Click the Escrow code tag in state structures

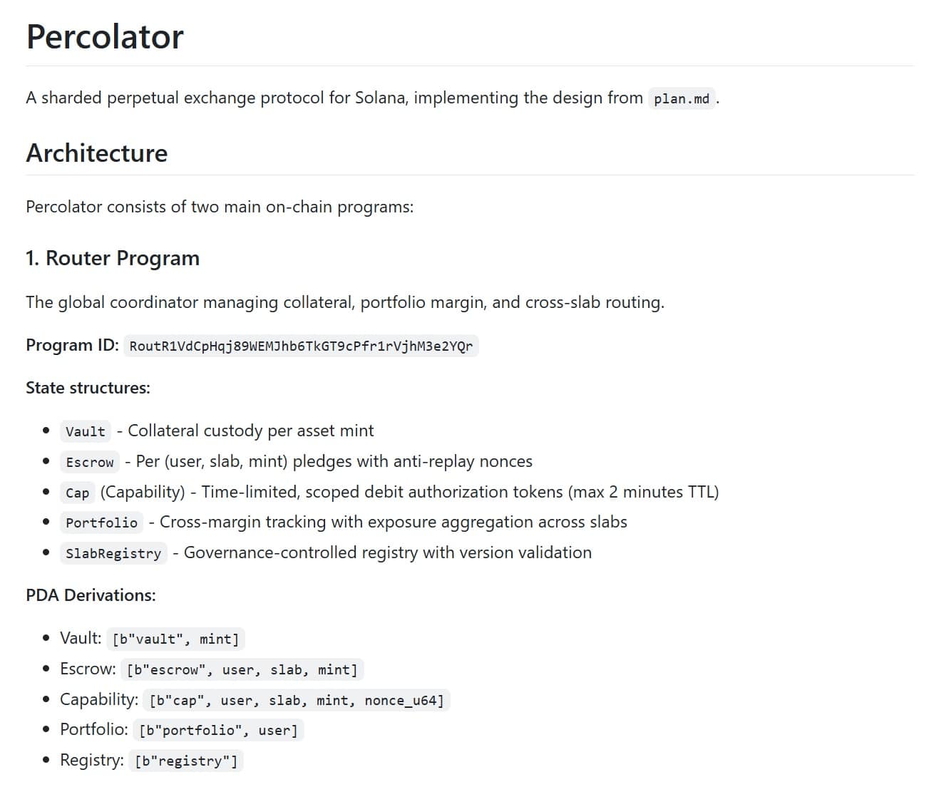[90, 463]
